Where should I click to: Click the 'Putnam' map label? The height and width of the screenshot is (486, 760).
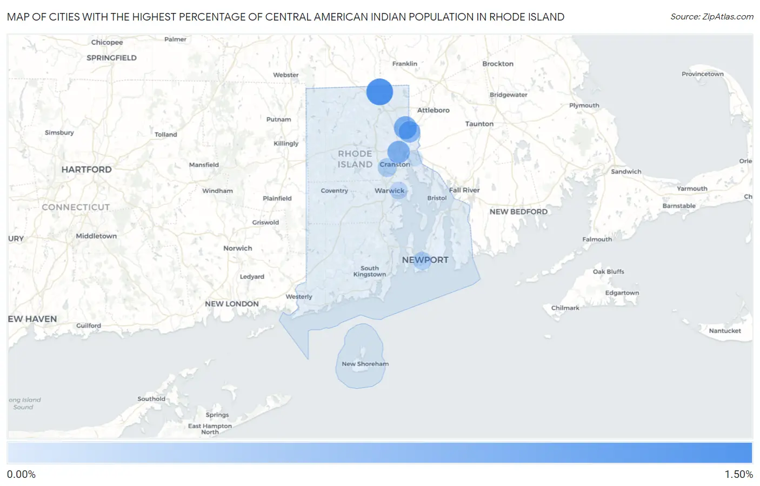[x=278, y=119]
